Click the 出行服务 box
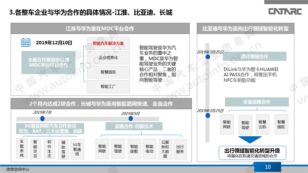 coord(180,149)
